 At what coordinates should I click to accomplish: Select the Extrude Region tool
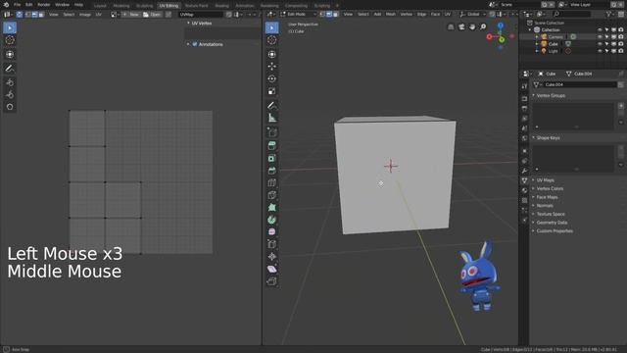(272, 146)
